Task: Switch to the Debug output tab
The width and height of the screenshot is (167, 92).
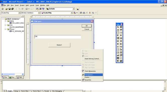Action: click(16, 91)
